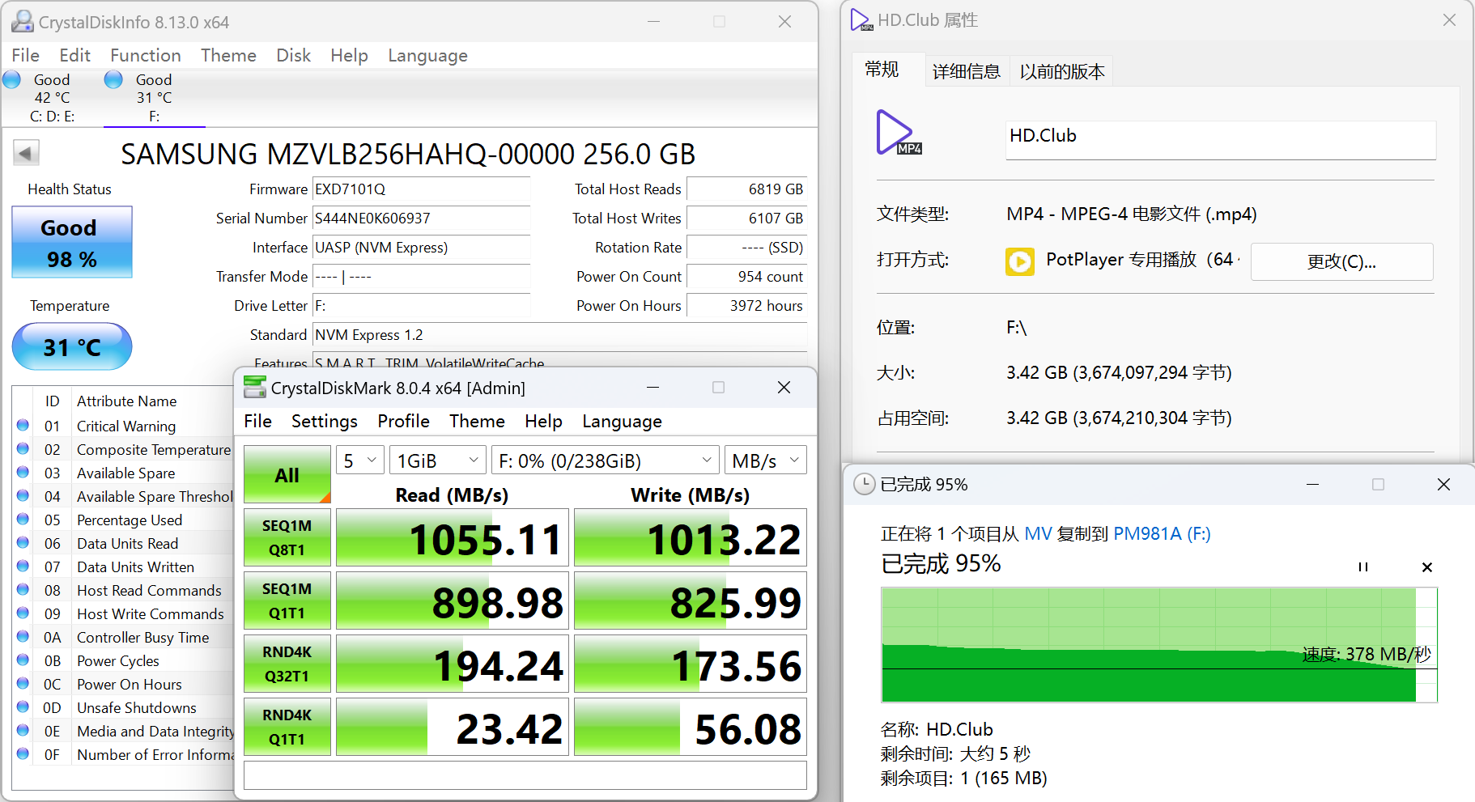
Task: Select the F: disk Good status icon
Action: pyautogui.click(x=113, y=79)
